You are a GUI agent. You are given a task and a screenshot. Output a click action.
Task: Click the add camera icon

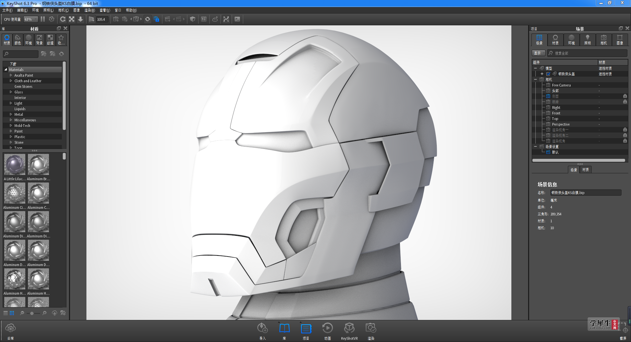(x=116, y=19)
